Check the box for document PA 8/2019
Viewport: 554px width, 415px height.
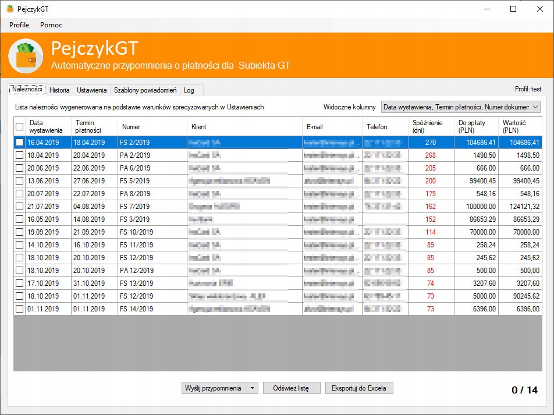click(x=19, y=194)
